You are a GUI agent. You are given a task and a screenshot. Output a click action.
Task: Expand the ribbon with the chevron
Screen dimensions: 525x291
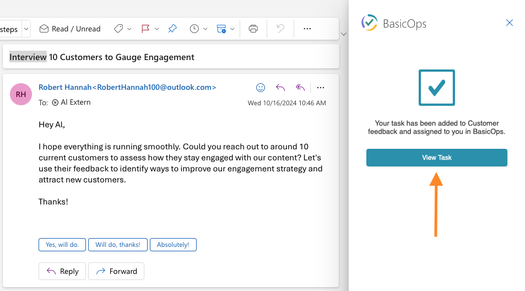tap(344, 34)
